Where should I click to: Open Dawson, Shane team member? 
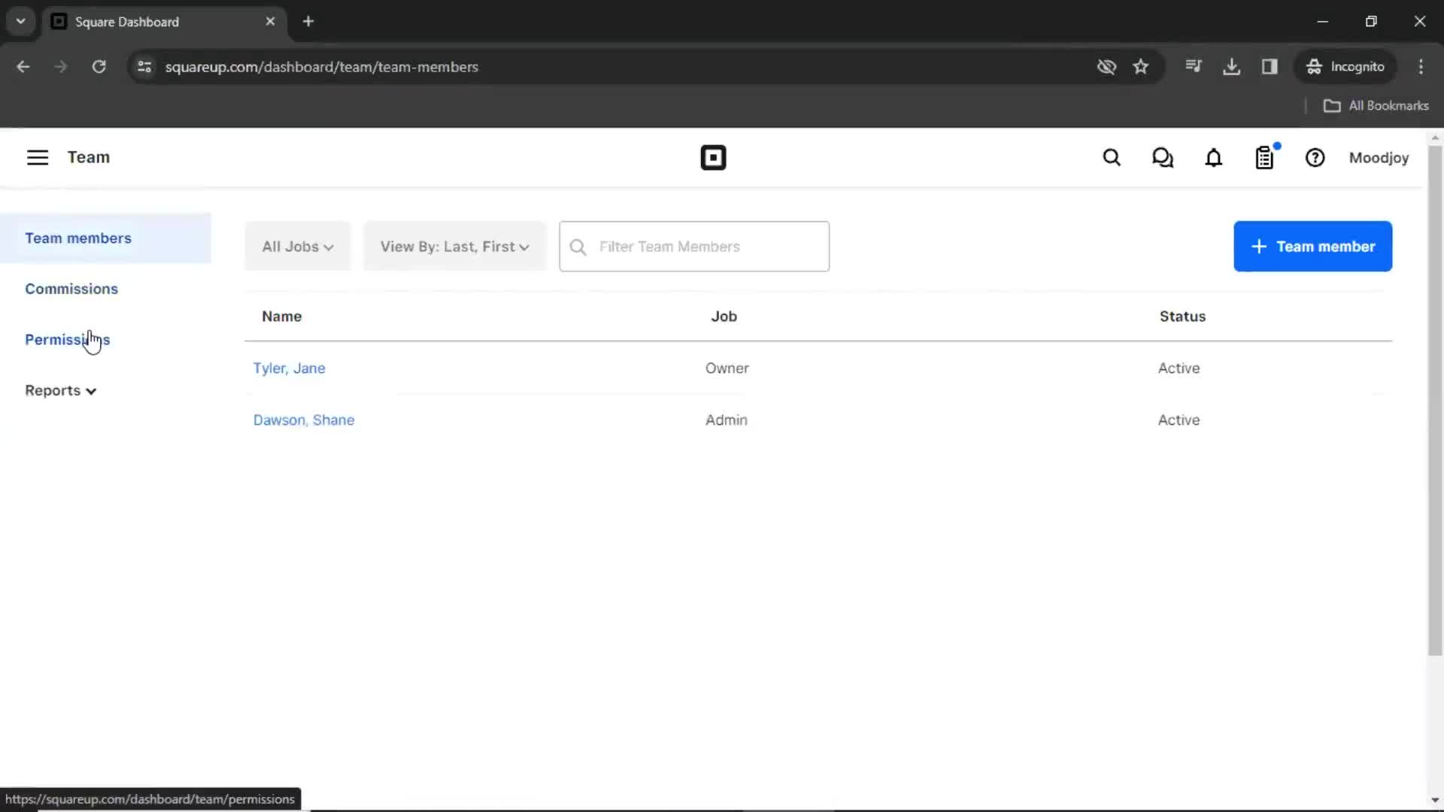click(304, 420)
